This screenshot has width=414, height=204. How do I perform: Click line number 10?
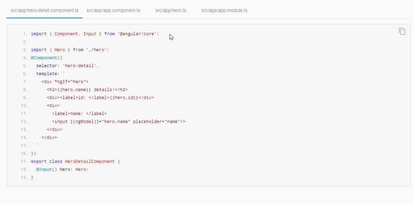coord(24,106)
